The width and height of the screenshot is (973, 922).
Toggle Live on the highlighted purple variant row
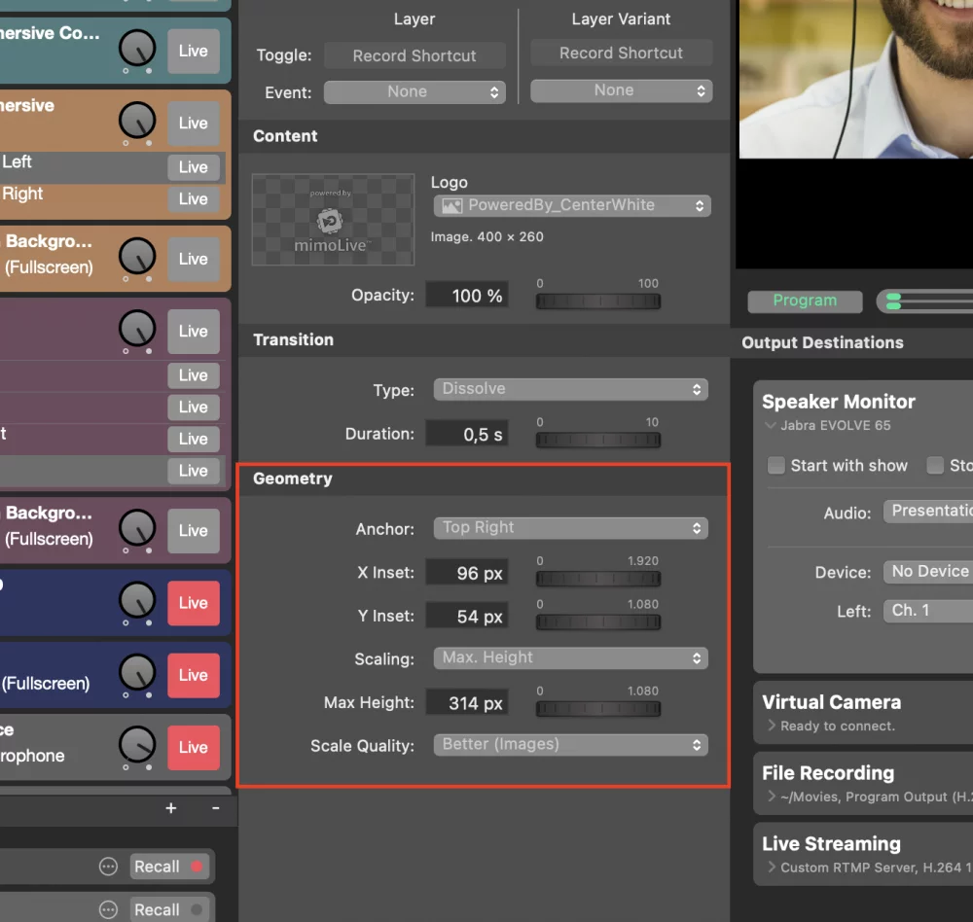[194, 471]
